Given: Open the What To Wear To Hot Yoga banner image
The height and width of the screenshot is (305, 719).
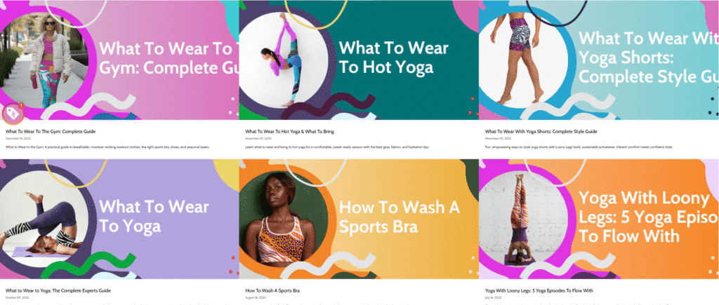Looking at the screenshot, I should [x=359, y=60].
